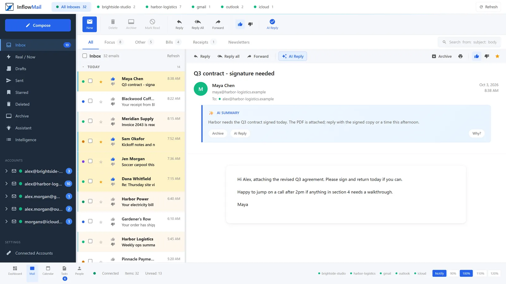
Task: Click the search input field
Action: click(x=469, y=42)
